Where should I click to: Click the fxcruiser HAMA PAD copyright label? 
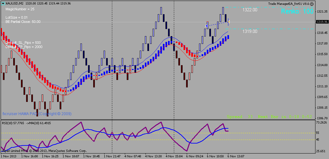[37, 114]
